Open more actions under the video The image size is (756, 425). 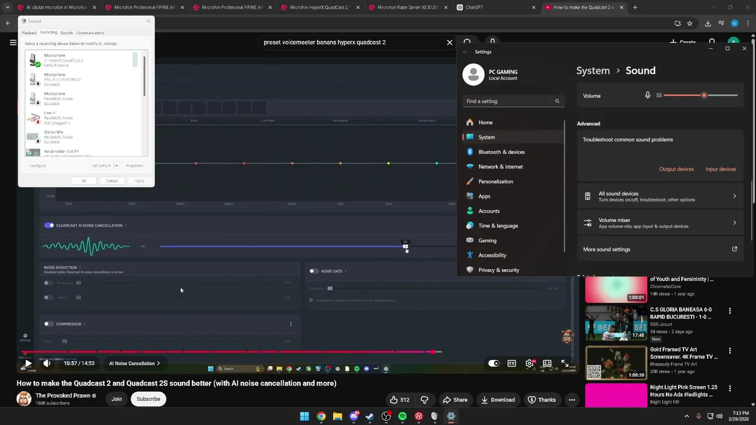[x=572, y=400]
